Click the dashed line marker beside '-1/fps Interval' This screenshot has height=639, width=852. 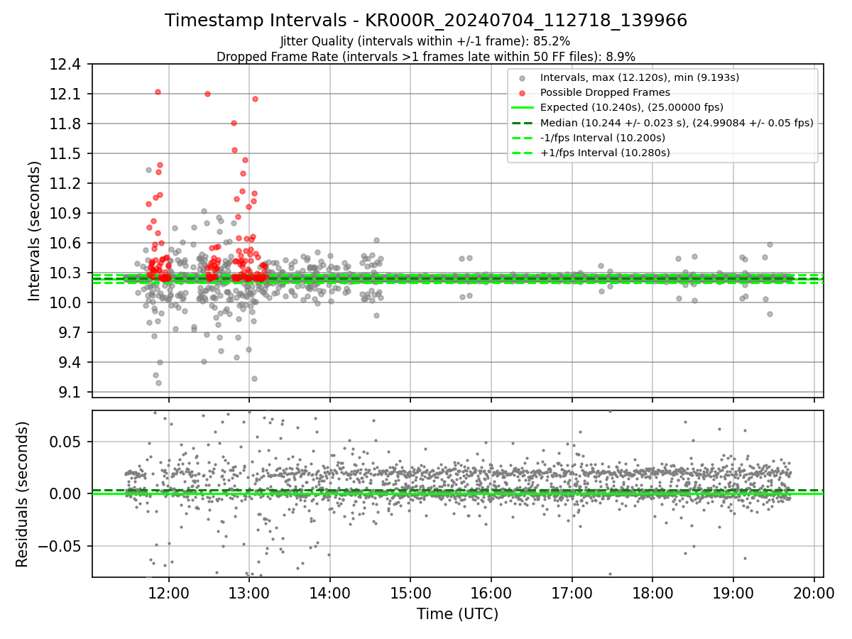pyautogui.click(x=523, y=138)
